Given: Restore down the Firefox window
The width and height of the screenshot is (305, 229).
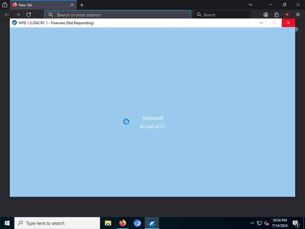Looking at the screenshot, I should coord(284,5).
